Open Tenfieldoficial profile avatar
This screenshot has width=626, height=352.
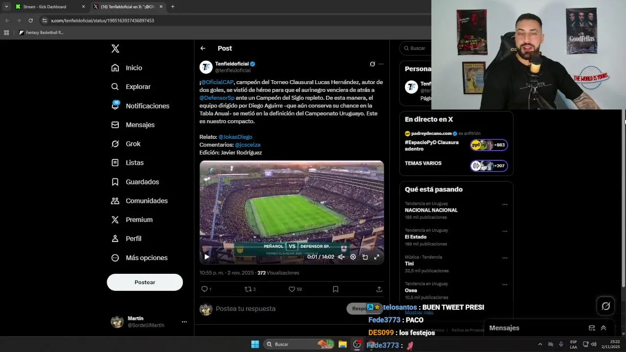click(x=206, y=67)
